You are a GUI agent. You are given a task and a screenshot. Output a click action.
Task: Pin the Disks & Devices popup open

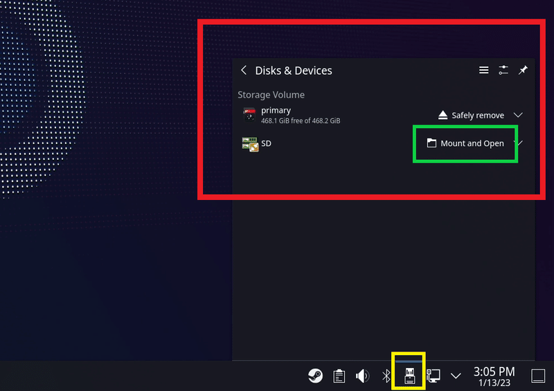pyautogui.click(x=523, y=70)
